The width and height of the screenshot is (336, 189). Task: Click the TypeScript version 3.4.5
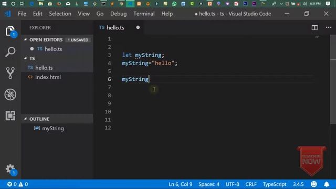pyautogui.click(x=298, y=184)
